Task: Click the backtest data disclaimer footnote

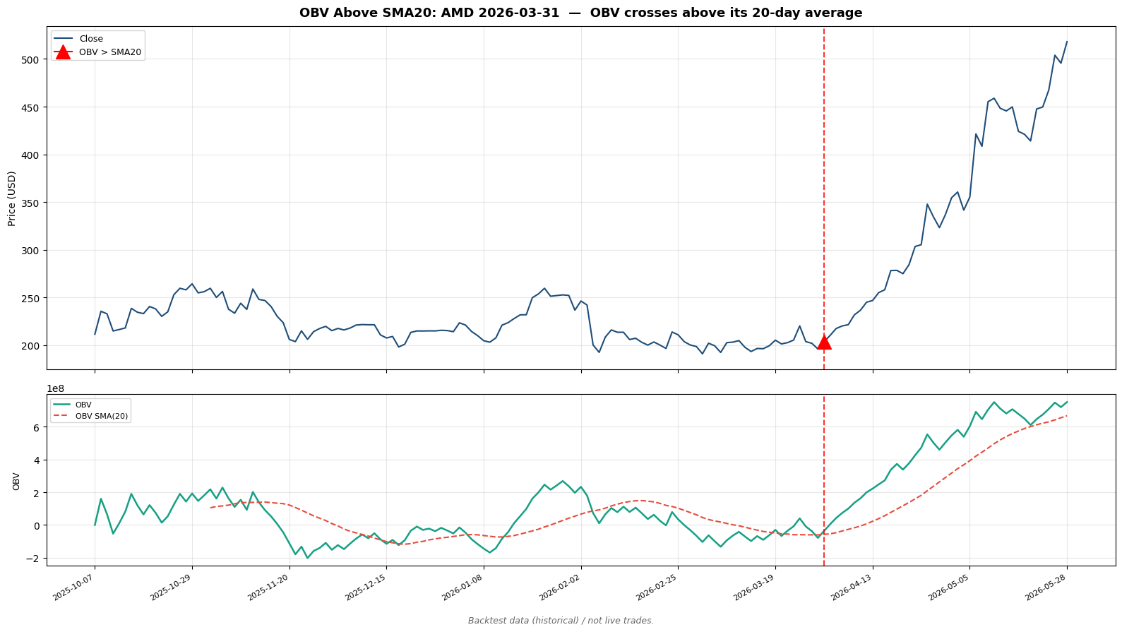Action: pos(561,621)
